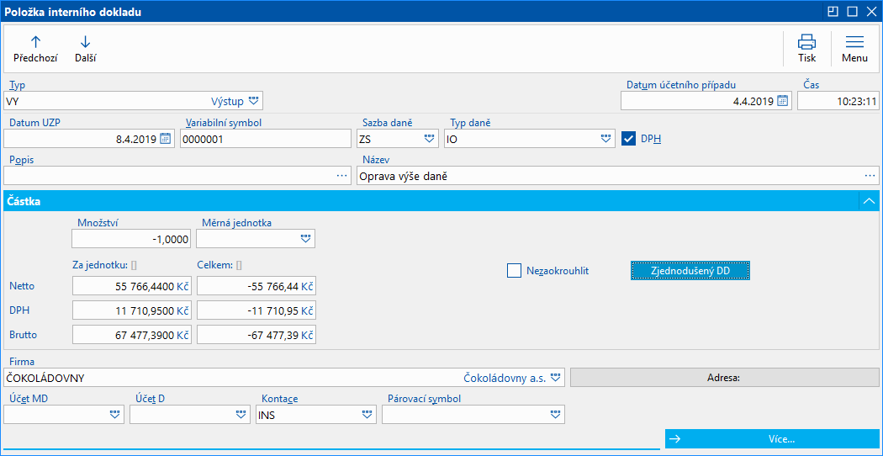
Task: Expand the Typ Výstup dropdown
Action: click(x=253, y=101)
